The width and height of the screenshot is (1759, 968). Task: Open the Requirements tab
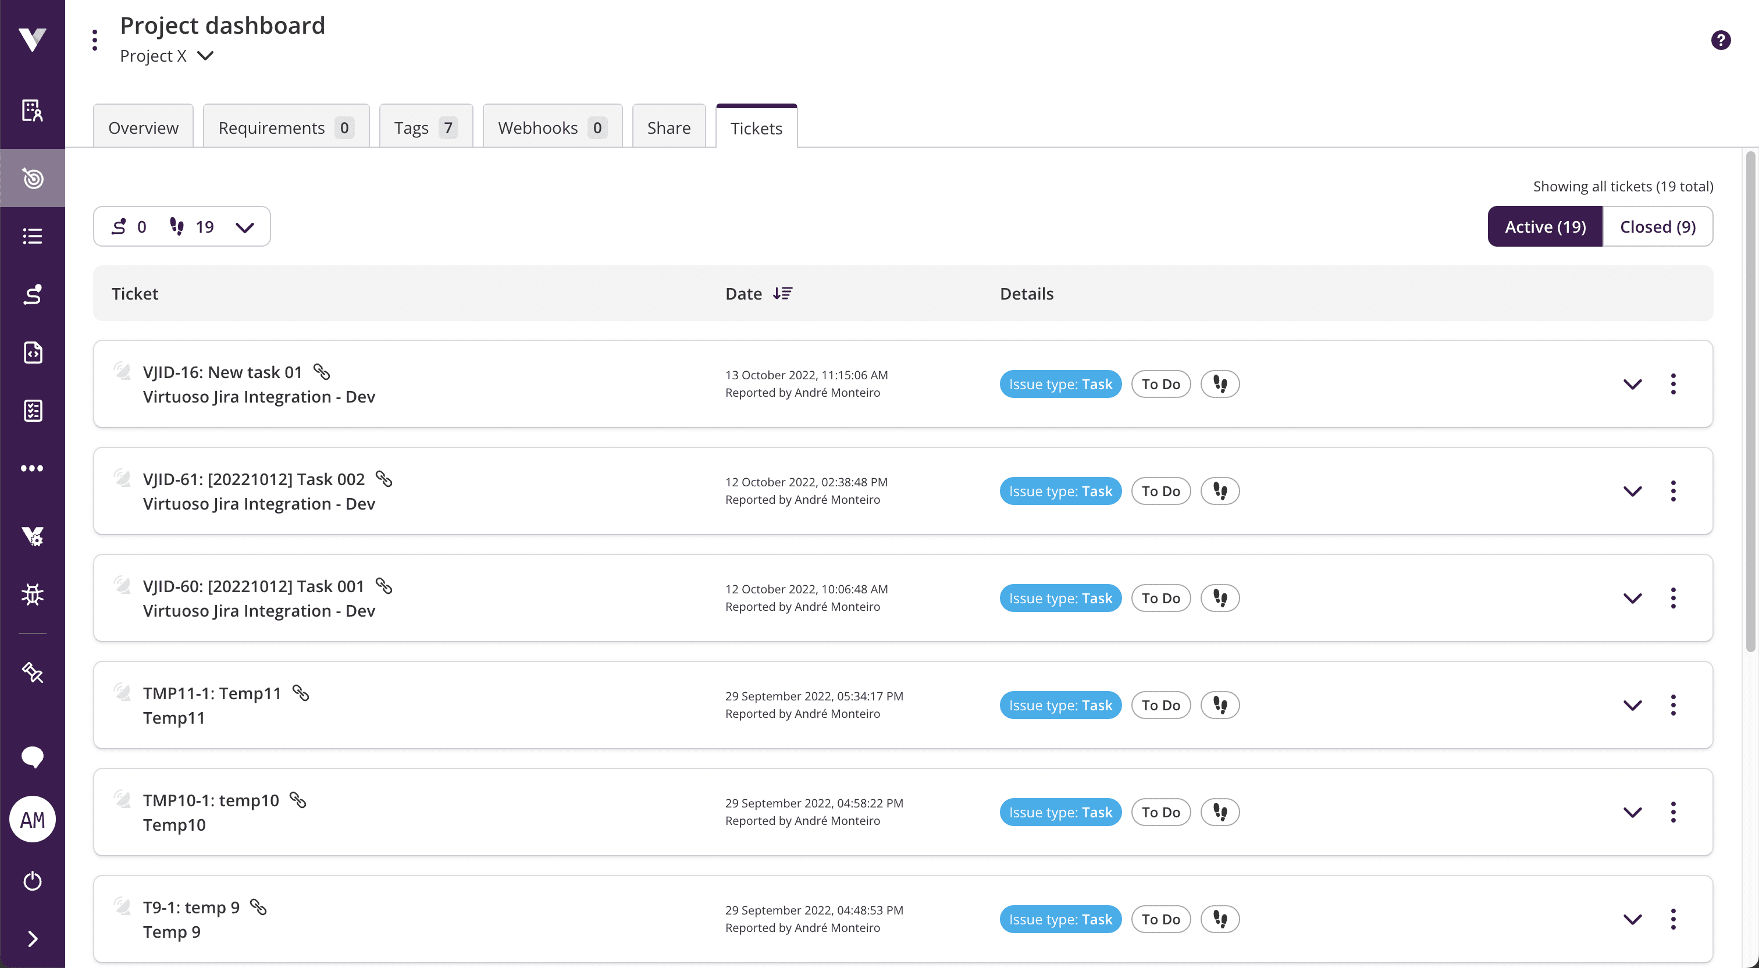click(x=285, y=126)
